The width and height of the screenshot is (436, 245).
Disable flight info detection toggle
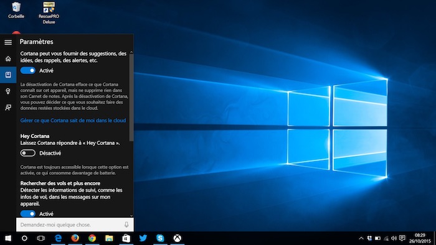point(28,213)
